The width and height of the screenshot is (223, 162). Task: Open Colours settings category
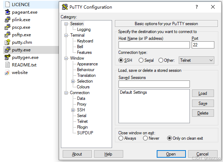click(83, 87)
